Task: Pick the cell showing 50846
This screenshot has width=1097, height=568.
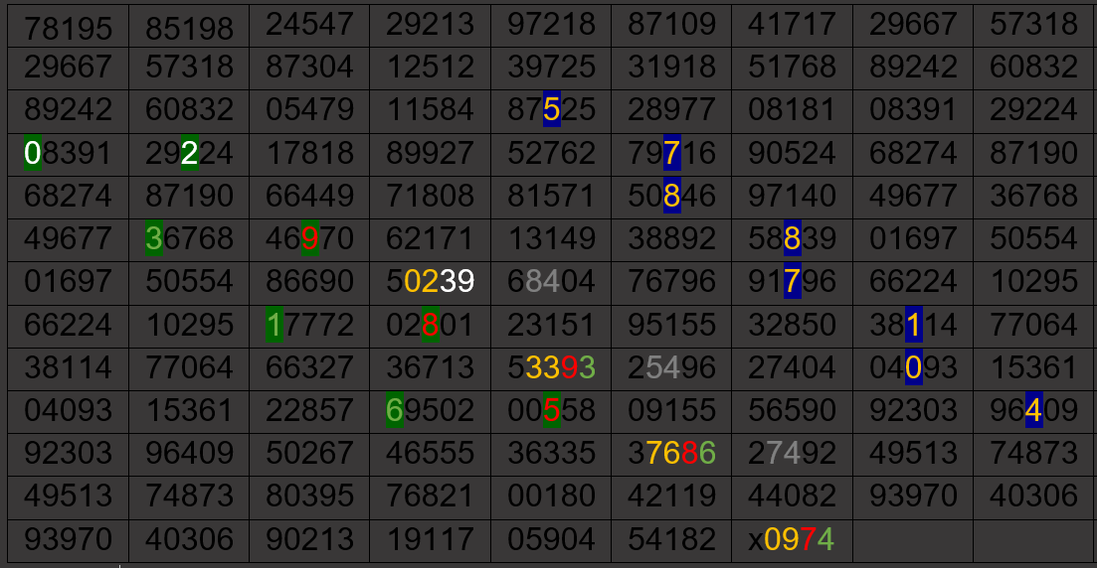Action: (x=671, y=196)
